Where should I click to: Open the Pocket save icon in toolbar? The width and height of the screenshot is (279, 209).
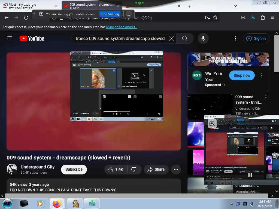click(243, 17)
